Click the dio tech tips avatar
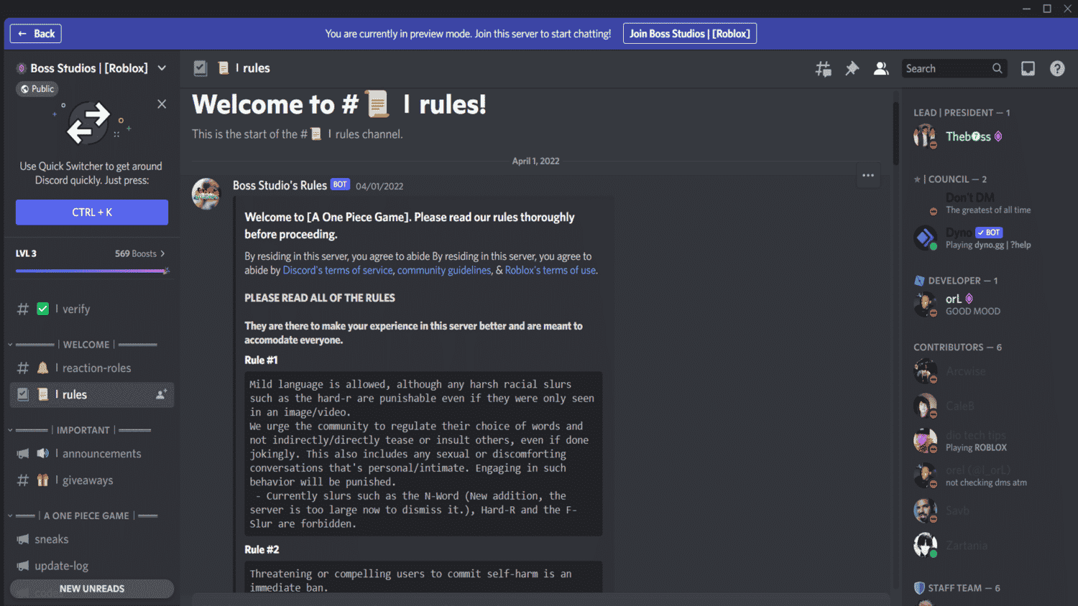The image size is (1078, 606). click(x=925, y=441)
